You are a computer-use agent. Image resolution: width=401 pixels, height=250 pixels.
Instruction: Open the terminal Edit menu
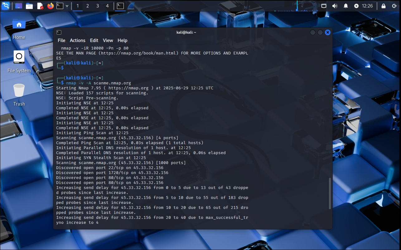click(94, 40)
